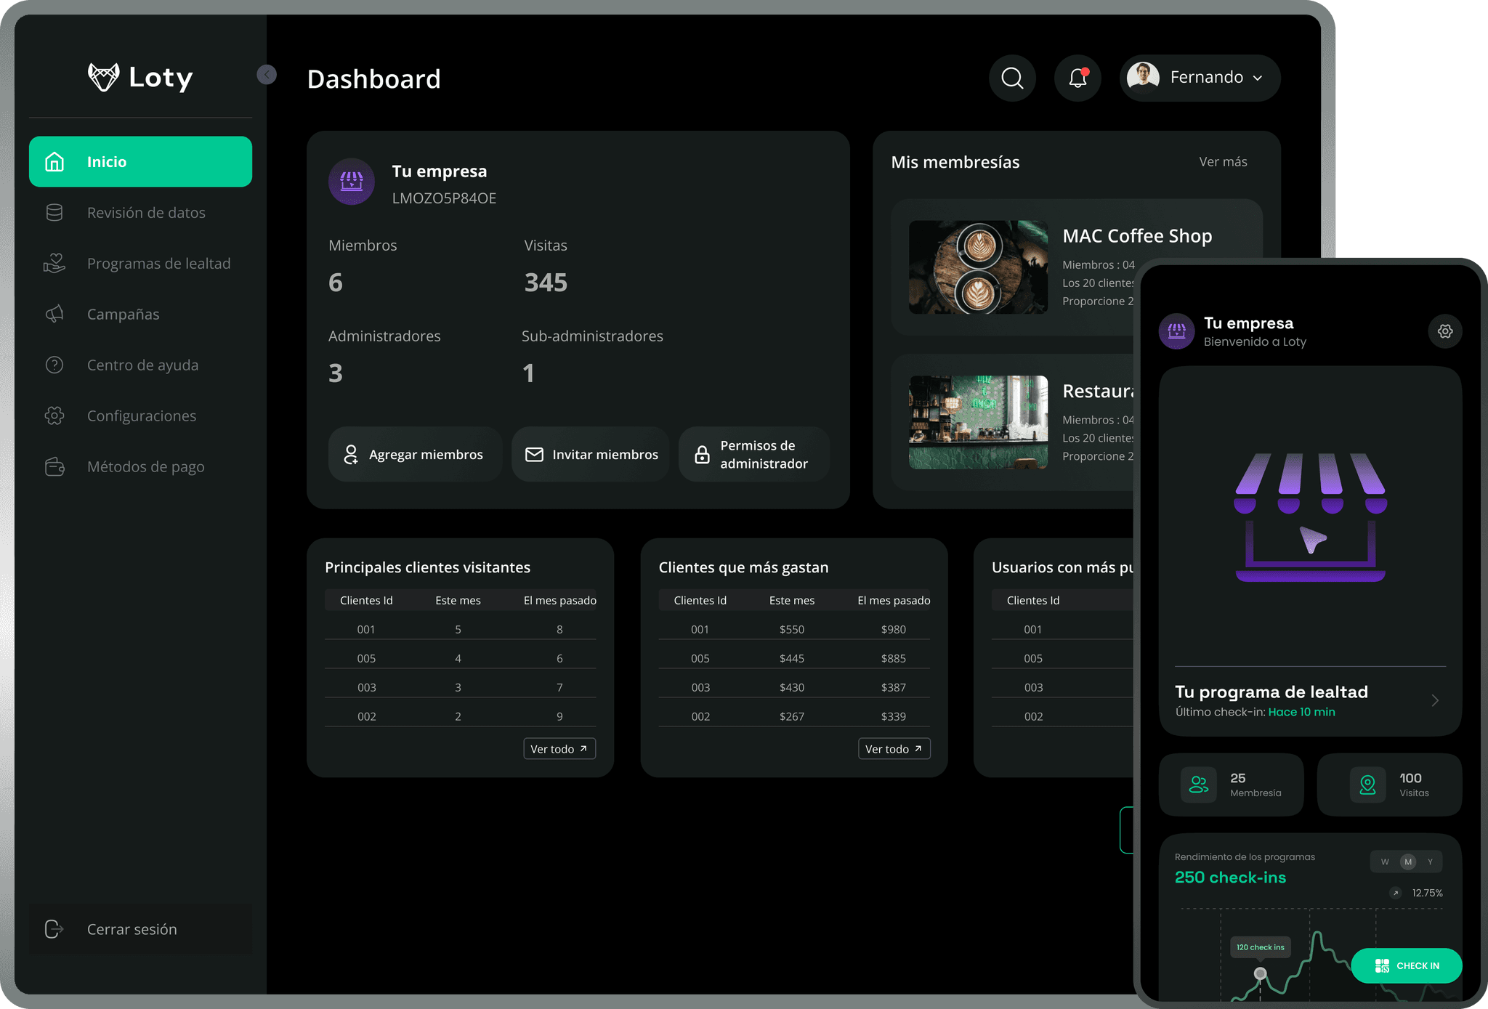Viewport: 1488px width, 1009px height.
Task: Click the 12.75% trend arrow icon
Action: click(x=1396, y=893)
